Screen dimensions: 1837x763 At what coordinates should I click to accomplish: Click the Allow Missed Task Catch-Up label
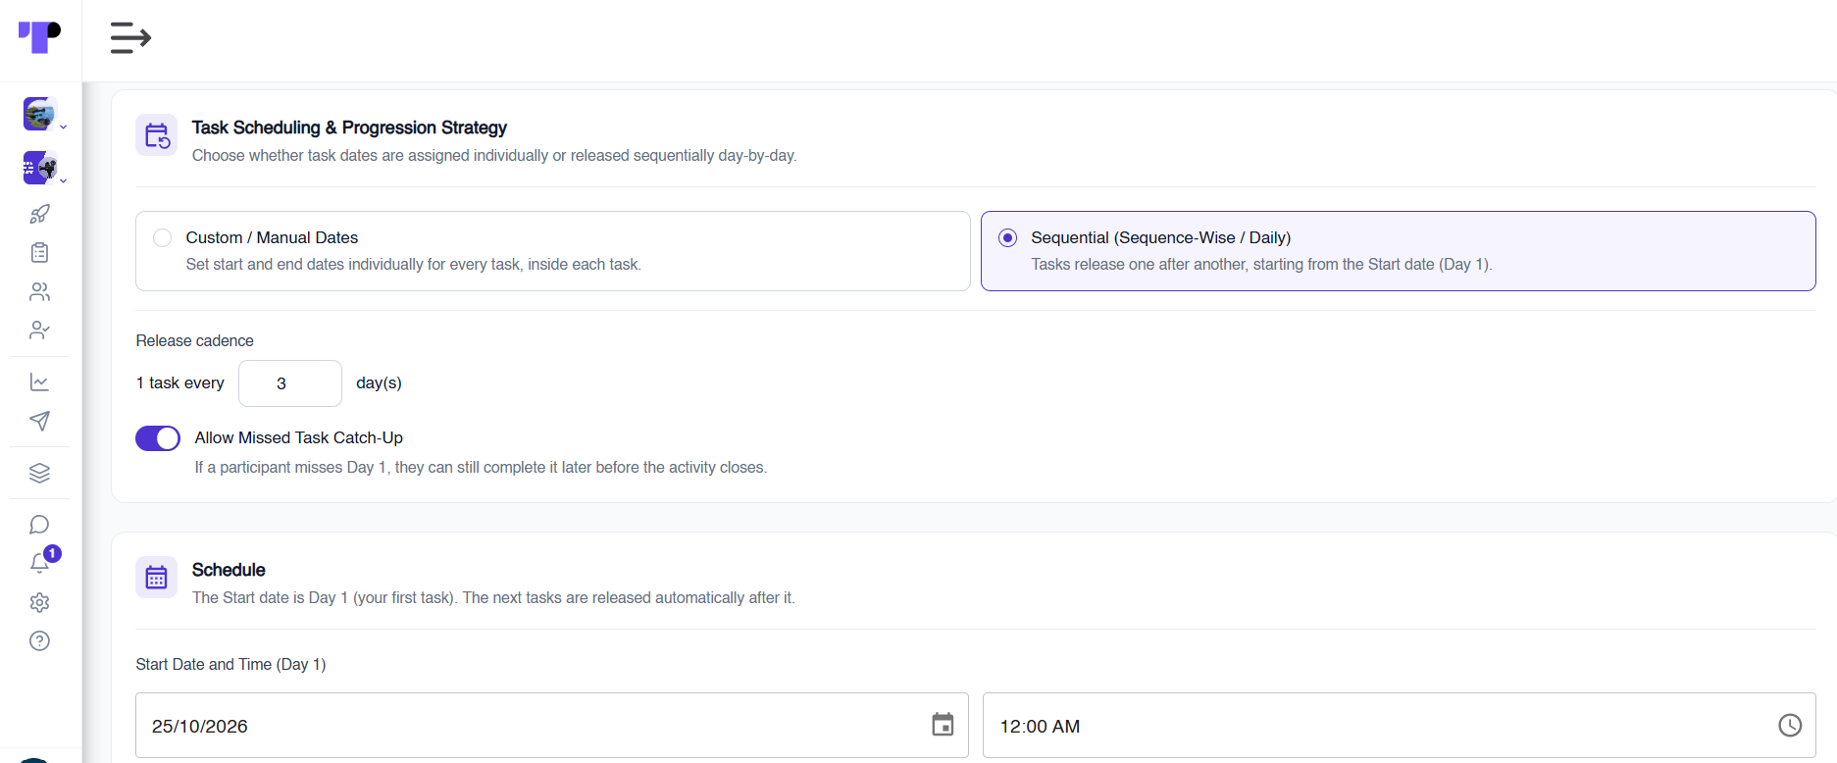[x=299, y=437]
